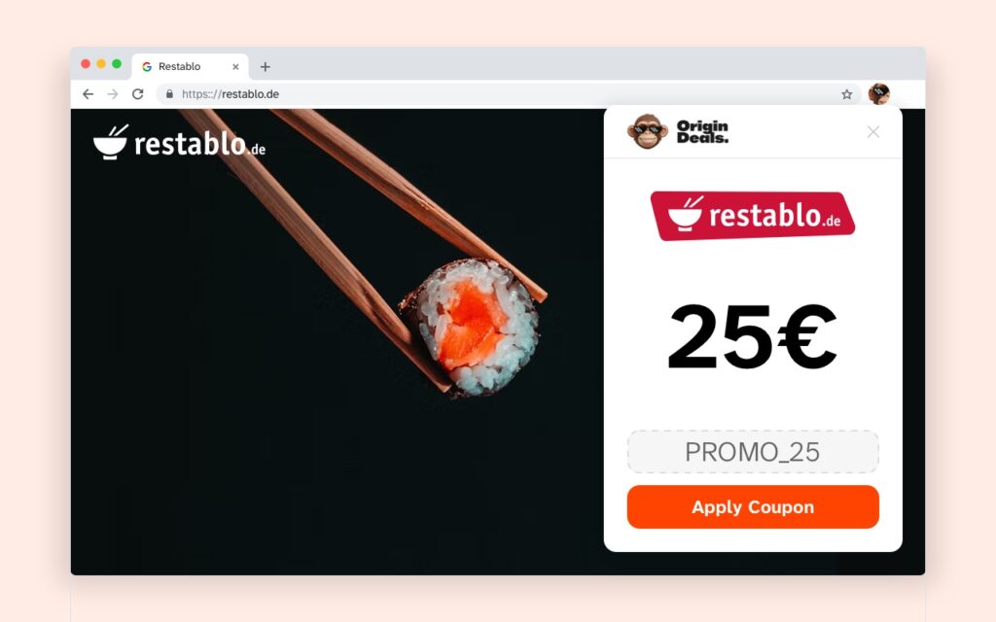The image size is (996, 622).
Task: Click the 25€ discount amount
Action: [753, 336]
